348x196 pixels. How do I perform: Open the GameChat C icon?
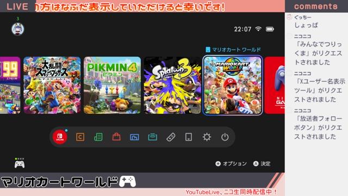click(80, 137)
